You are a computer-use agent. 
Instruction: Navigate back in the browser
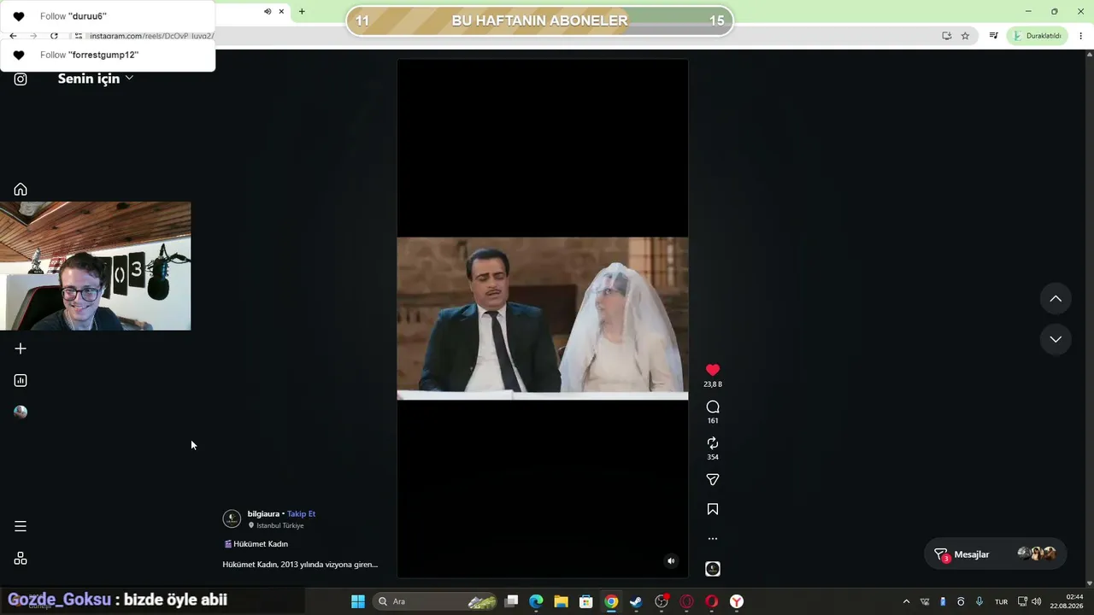(x=13, y=36)
